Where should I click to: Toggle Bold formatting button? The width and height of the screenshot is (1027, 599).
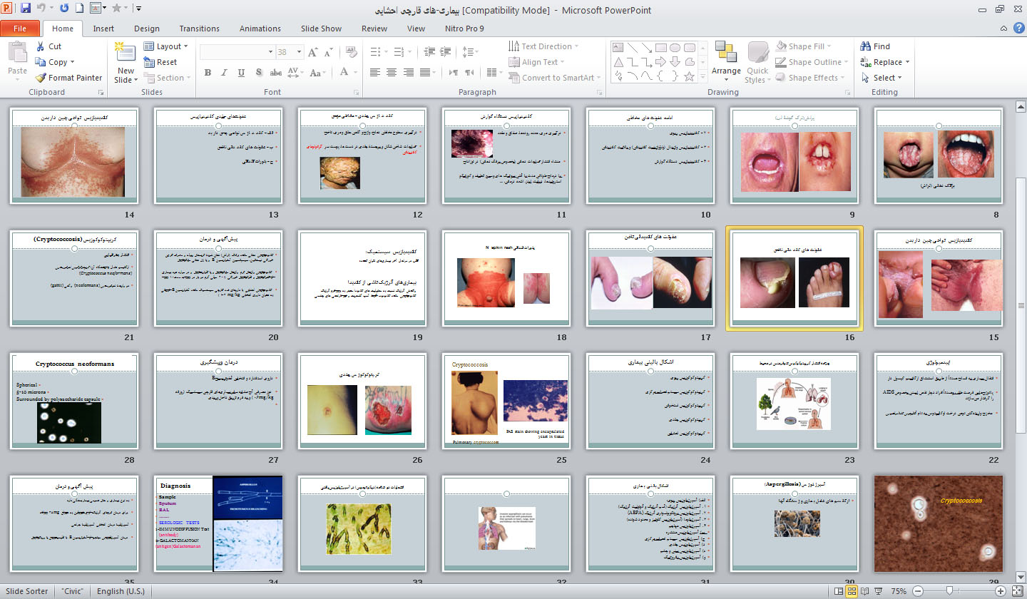[208, 72]
